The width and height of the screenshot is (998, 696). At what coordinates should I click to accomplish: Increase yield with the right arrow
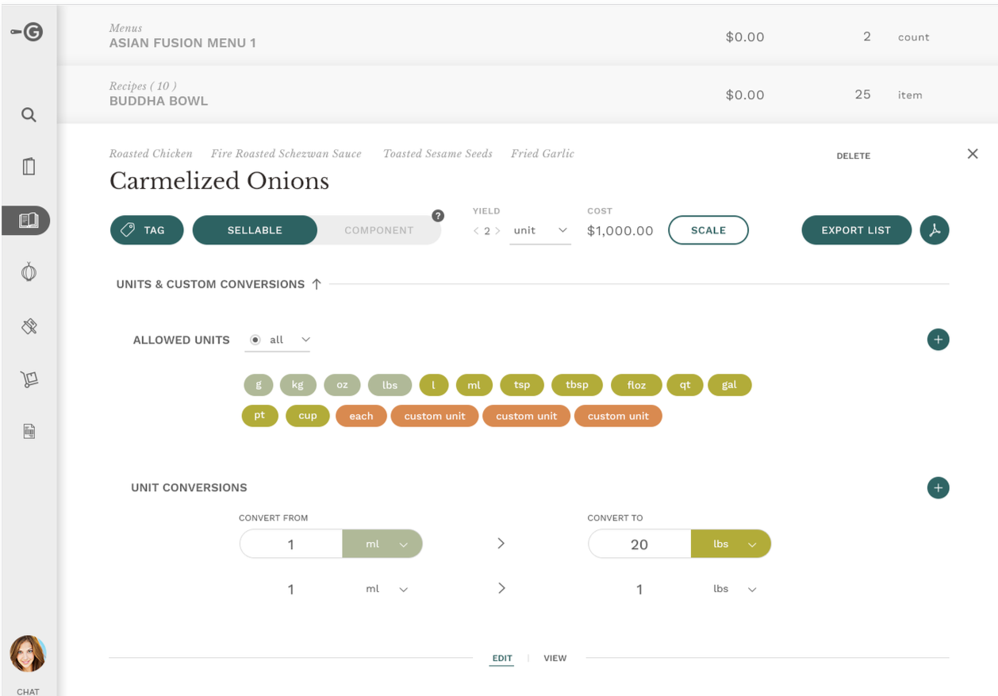coord(497,231)
